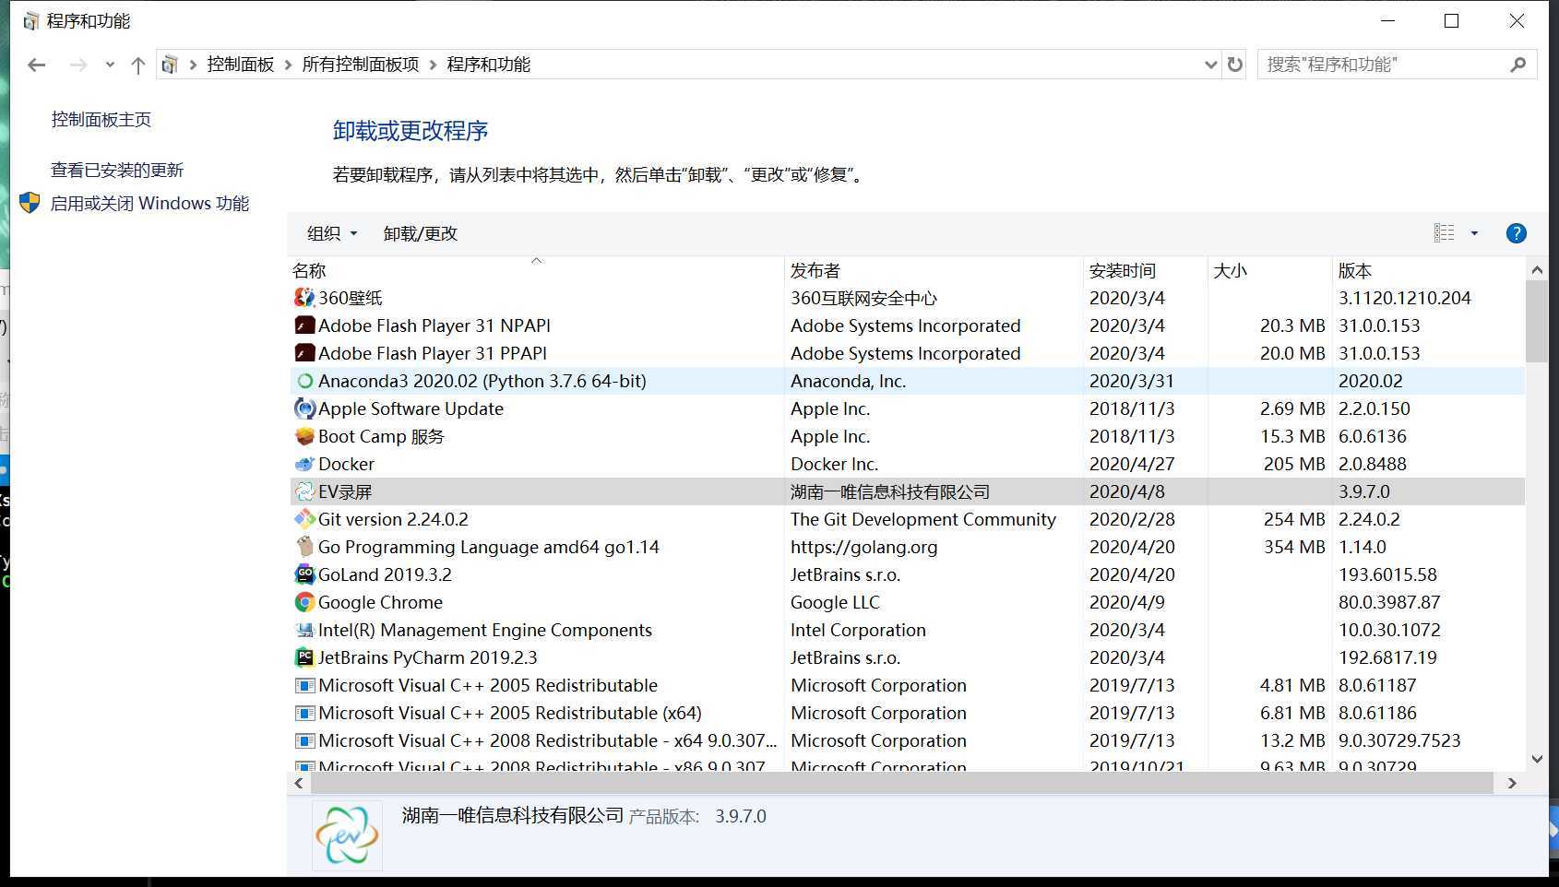Select the Adobe Flash Player 31 NPAPI icon

coord(304,325)
